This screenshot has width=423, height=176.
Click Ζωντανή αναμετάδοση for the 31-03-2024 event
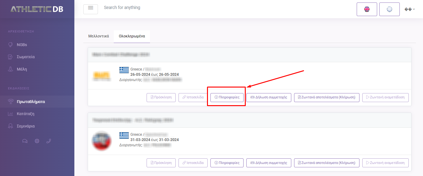coord(386,163)
